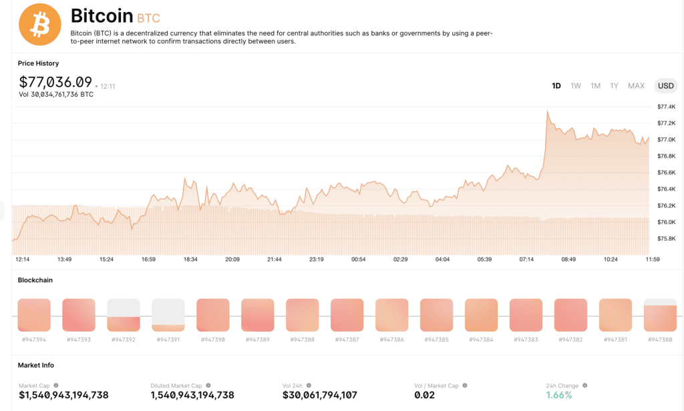The width and height of the screenshot is (684, 411).
Task: Switch chart to the 1M range
Action: (595, 86)
